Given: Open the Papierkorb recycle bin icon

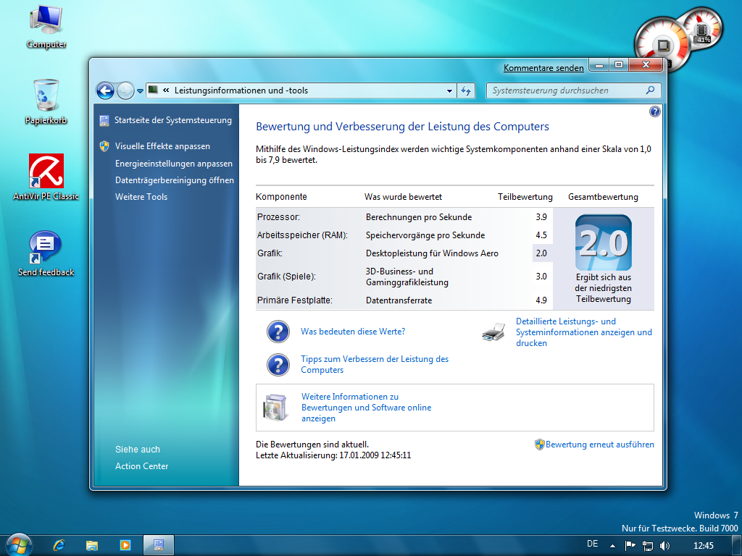Looking at the screenshot, I should [x=46, y=96].
